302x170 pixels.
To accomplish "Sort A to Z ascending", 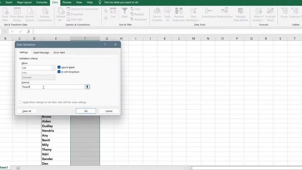I will pyautogui.click(x=106, y=11).
